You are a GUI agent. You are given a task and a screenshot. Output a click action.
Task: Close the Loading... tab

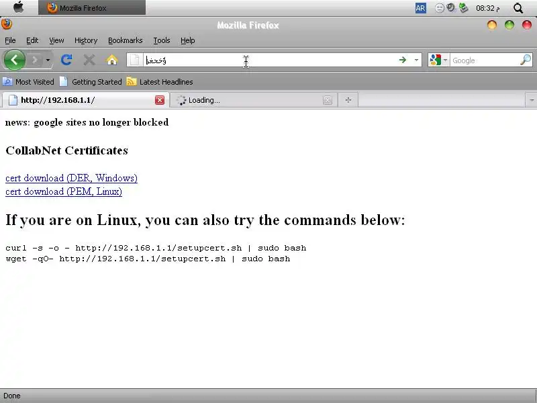tap(328, 100)
